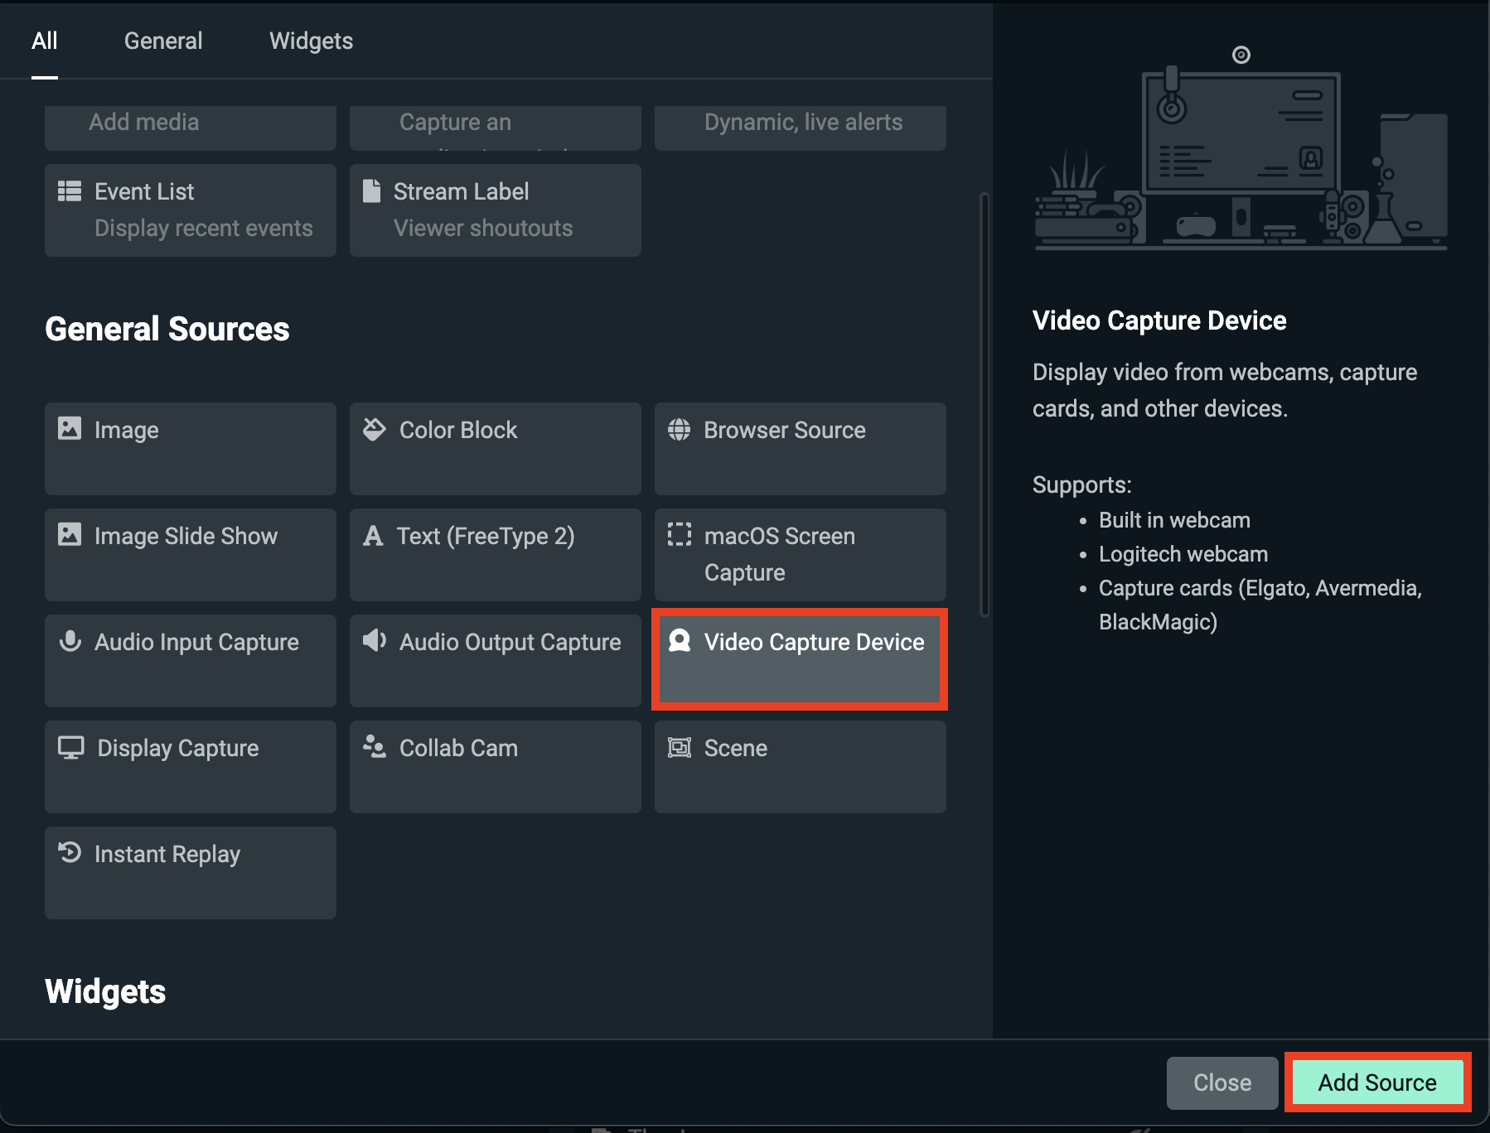Click the Color Block paint icon

[x=375, y=429]
